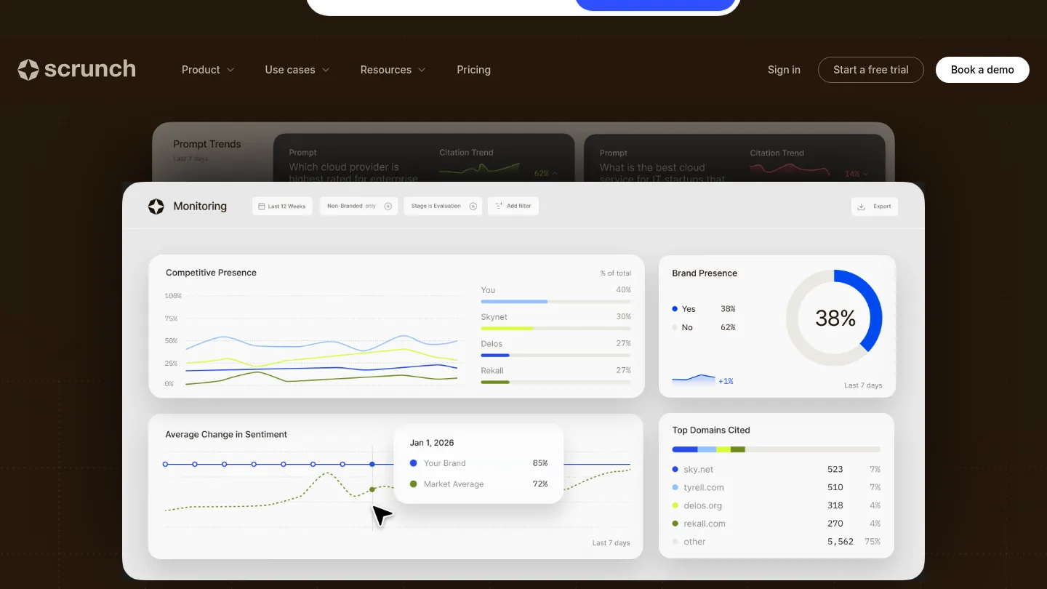Click the Monitoring star logo icon
Image resolution: width=1047 pixels, height=589 pixels.
pos(156,207)
